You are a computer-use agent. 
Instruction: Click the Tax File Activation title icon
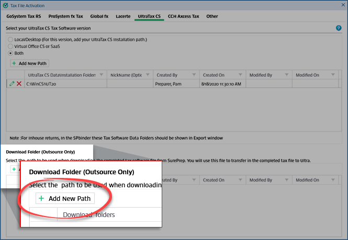5,5
